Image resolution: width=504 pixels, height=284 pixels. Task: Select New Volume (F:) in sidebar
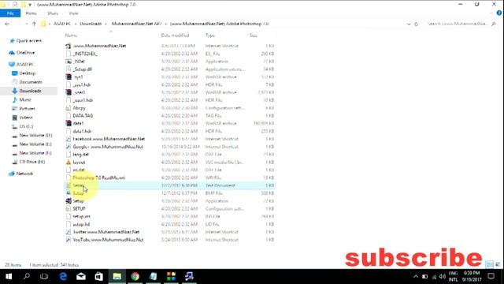pos(35,153)
